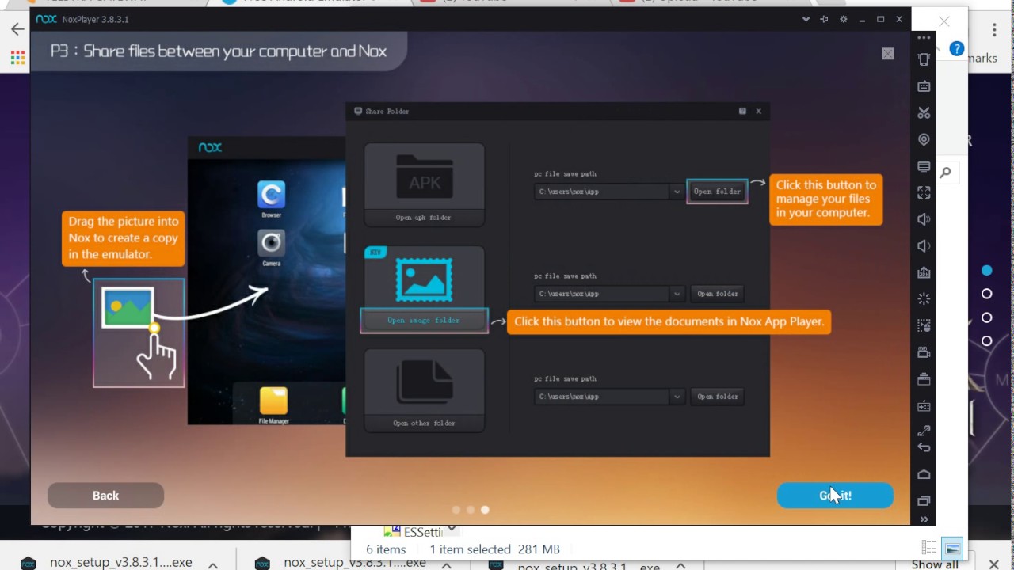
Task: Click the diagonal resize arrows icon
Action: [x=924, y=431]
